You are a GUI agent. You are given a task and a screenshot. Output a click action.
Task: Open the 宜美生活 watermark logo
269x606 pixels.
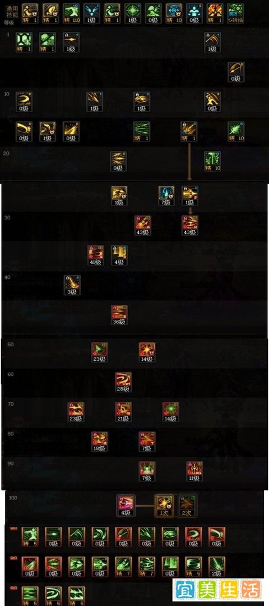(219, 589)
